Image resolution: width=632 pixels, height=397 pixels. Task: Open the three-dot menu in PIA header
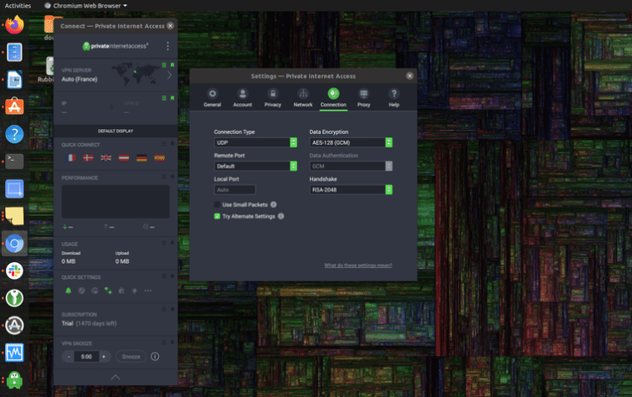[x=167, y=46]
